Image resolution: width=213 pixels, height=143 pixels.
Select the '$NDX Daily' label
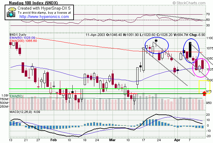coord(18,35)
